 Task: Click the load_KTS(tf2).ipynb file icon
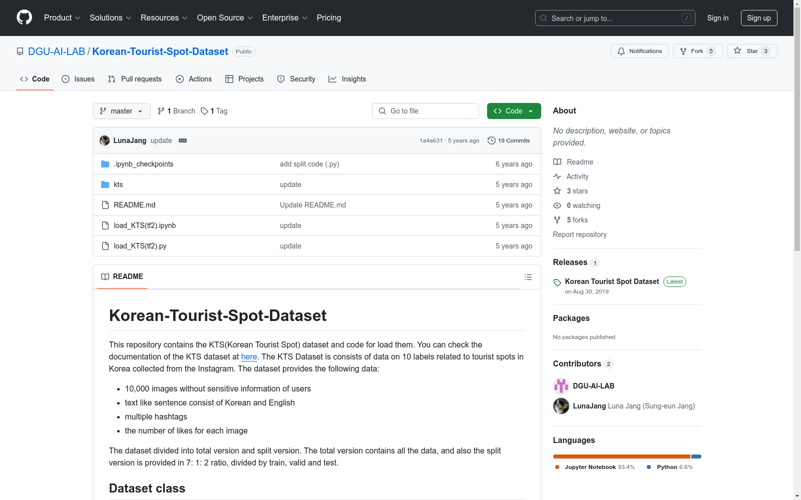(105, 225)
